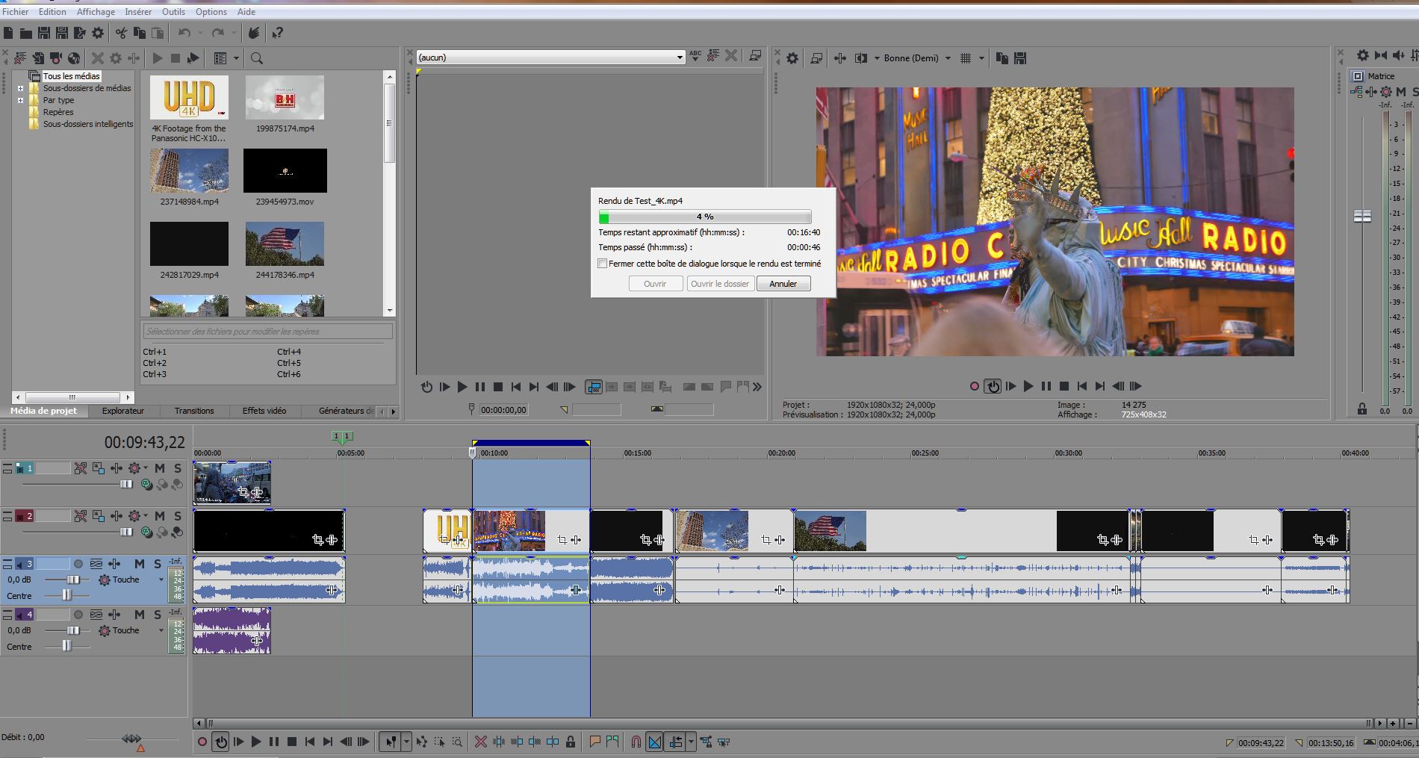The height and width of the screenshot is (758, 1419).
Task: Open the Touche automation dropdown on track 3
Action: [161, 580]
